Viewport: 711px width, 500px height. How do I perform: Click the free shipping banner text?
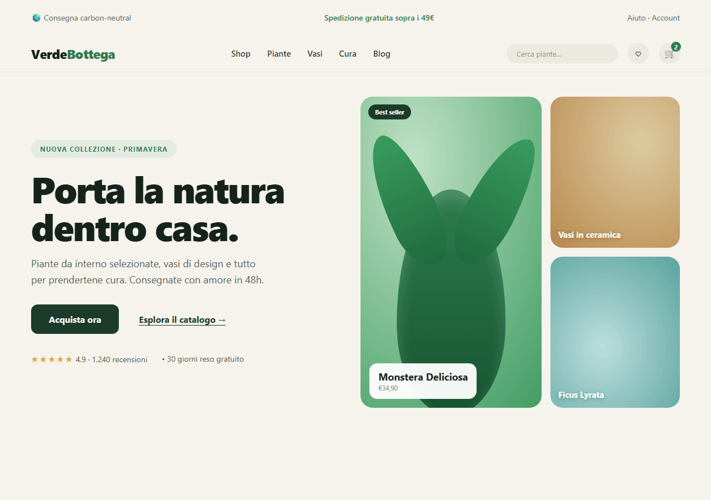tap(379, 18)
